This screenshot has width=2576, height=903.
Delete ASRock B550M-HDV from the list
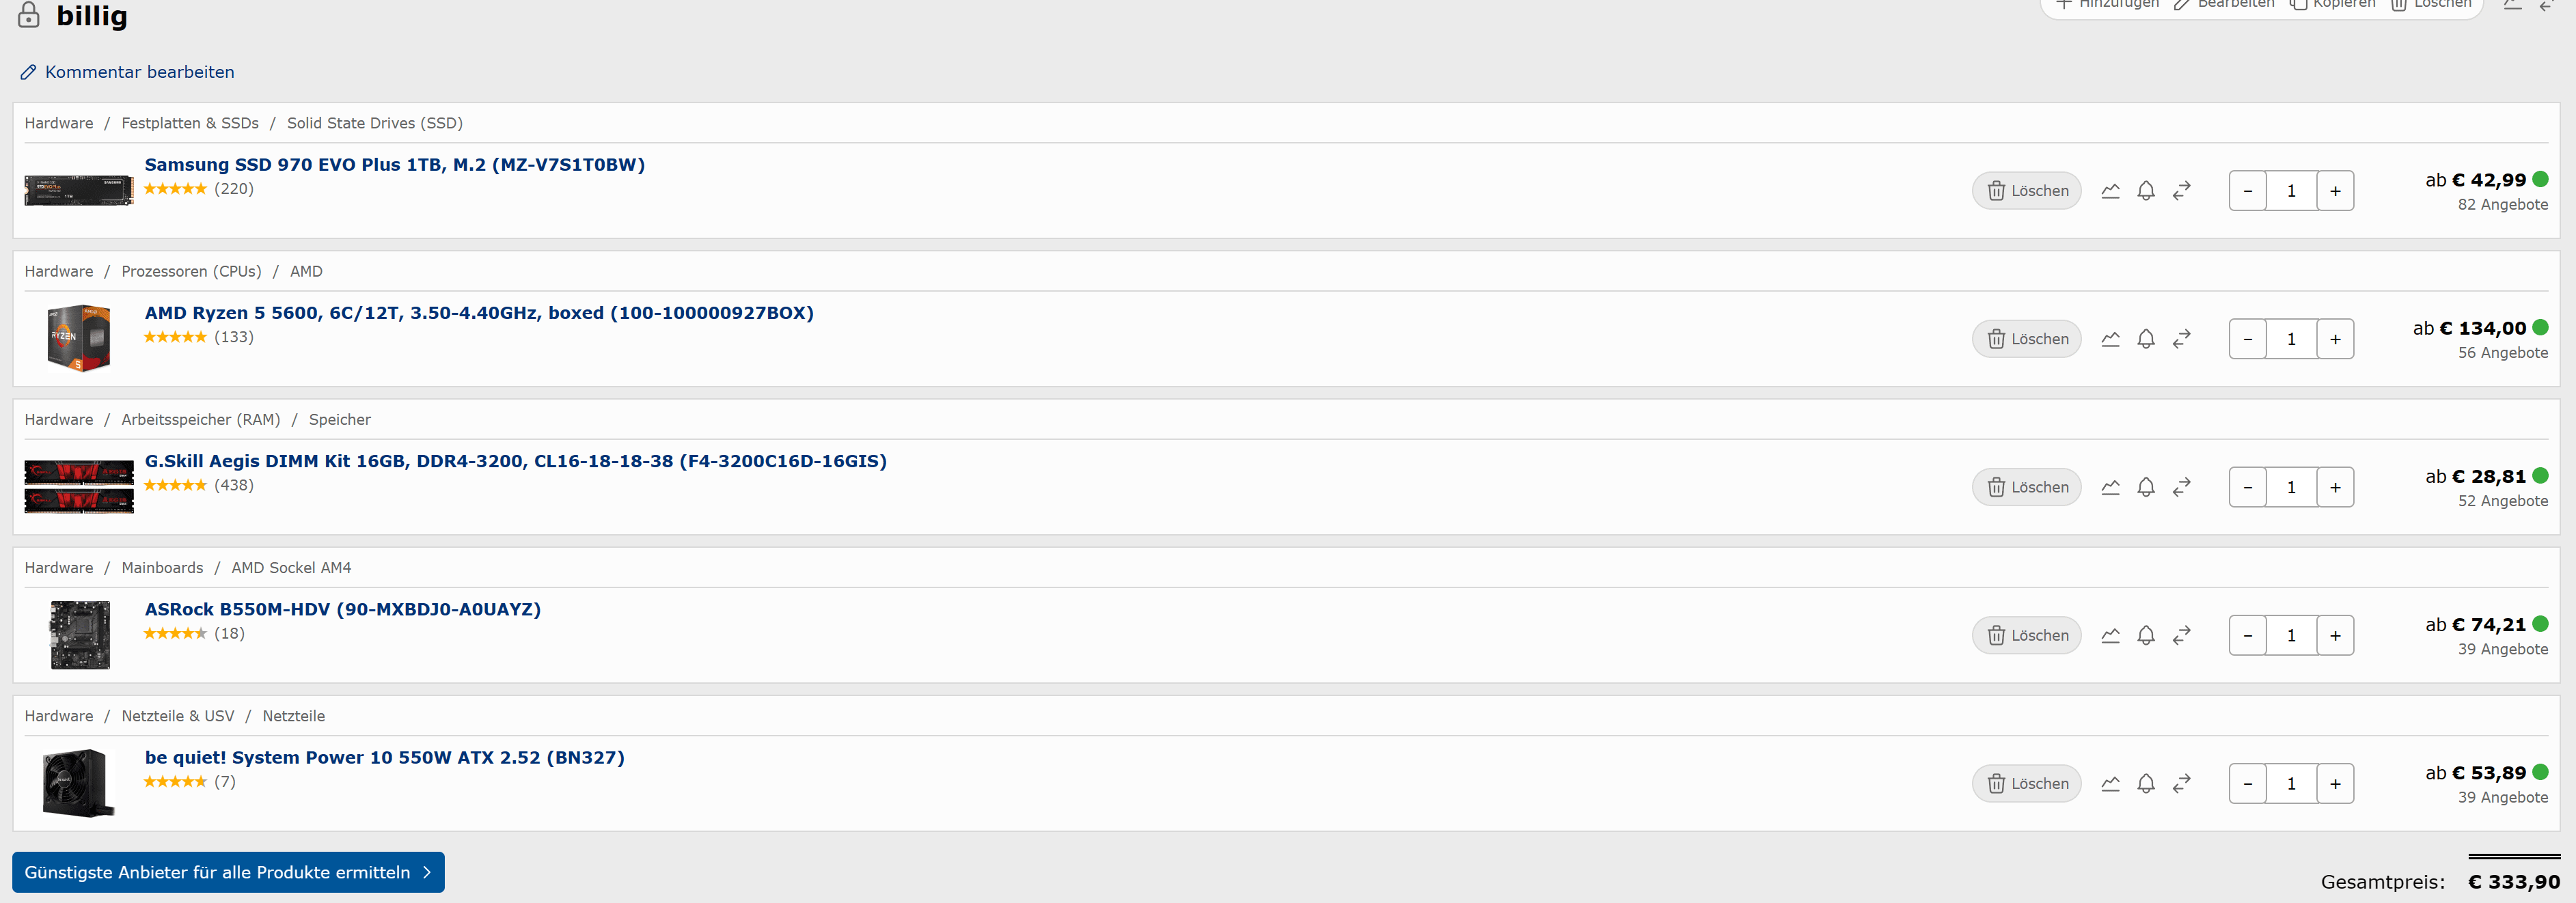point(2027,635)
